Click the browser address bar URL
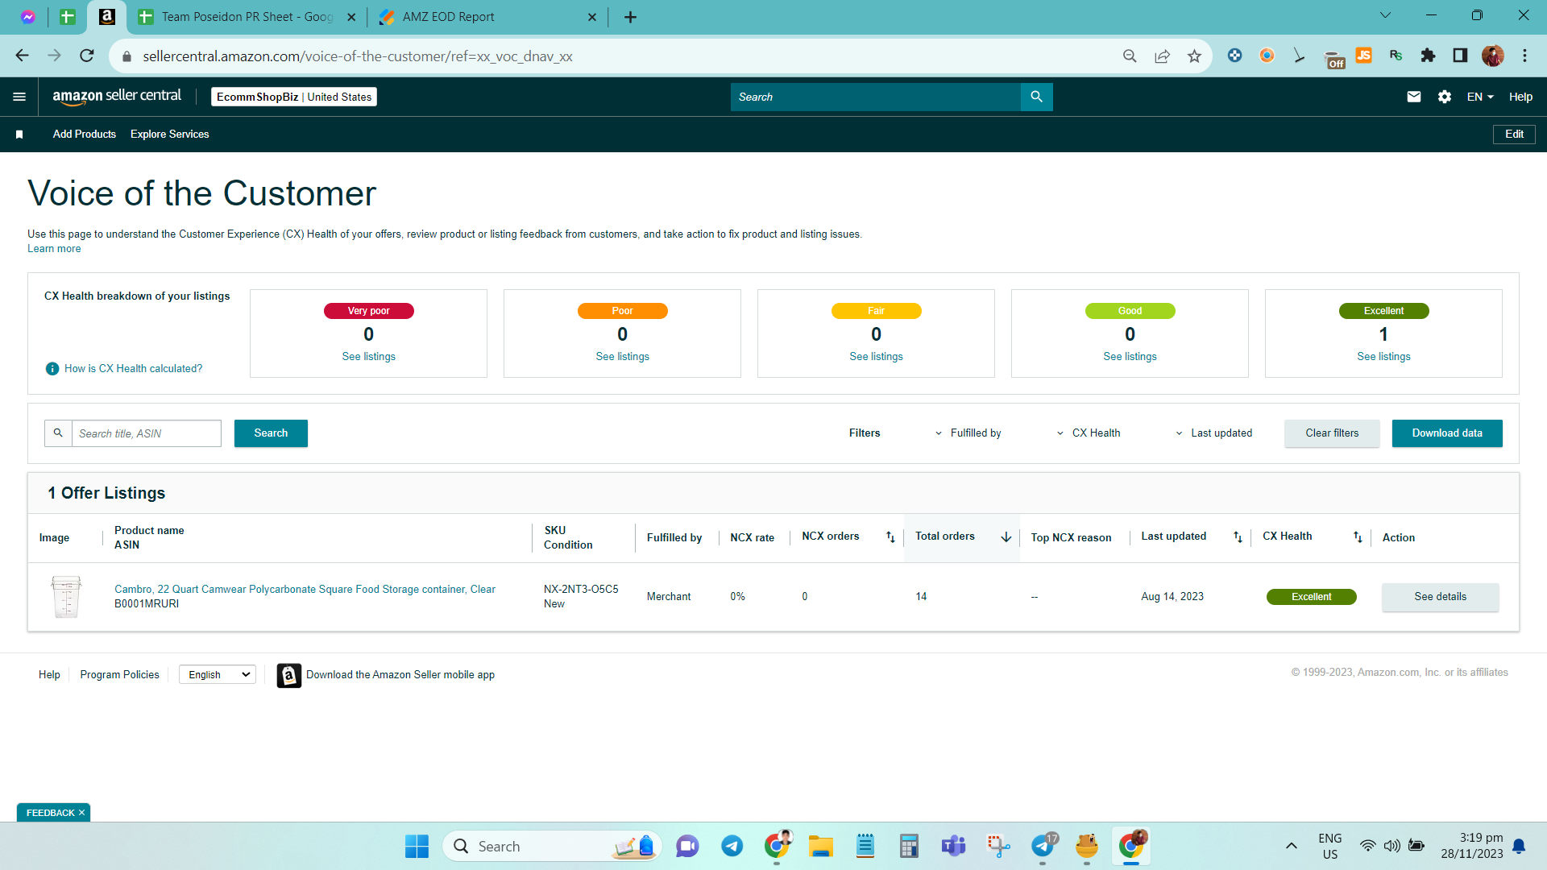Screen dimensions: 1547x870 [x=357, y=56]
